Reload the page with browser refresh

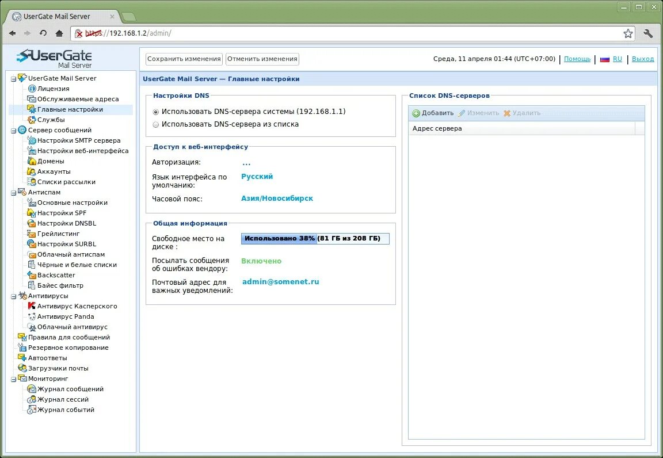pyautogui.click(x=43, y=33)
